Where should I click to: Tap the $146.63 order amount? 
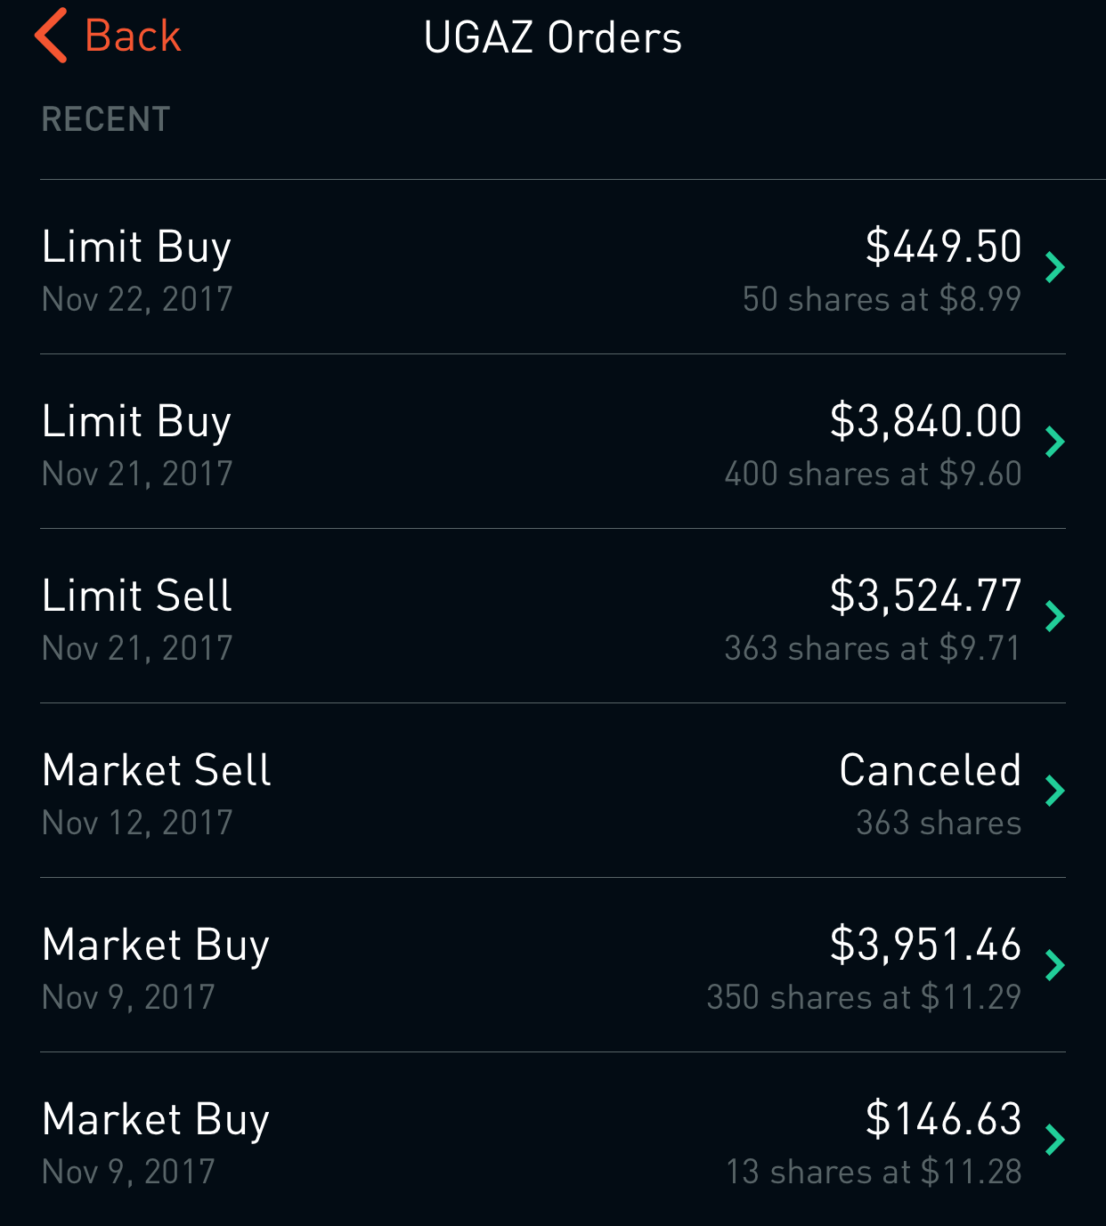click(x=943, y=1119)
